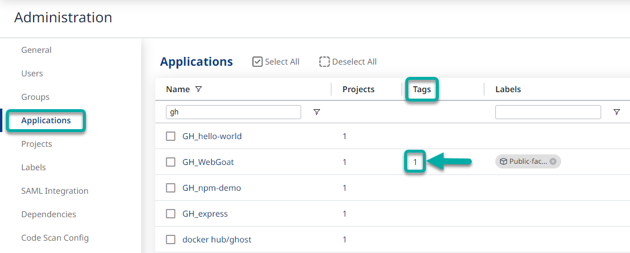Click the filter icon beside name search field
Screen dimensions: 630x253
[x=316, y=112]
